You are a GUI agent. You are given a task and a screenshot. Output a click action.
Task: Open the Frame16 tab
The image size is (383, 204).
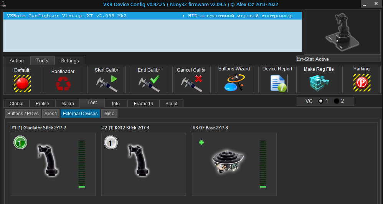coord(144,104)
